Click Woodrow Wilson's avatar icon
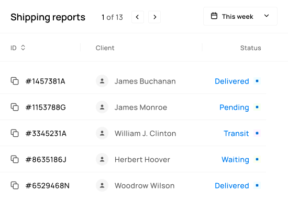The height and width of the screenshot is (201, 288). click(x=102, y=185)
